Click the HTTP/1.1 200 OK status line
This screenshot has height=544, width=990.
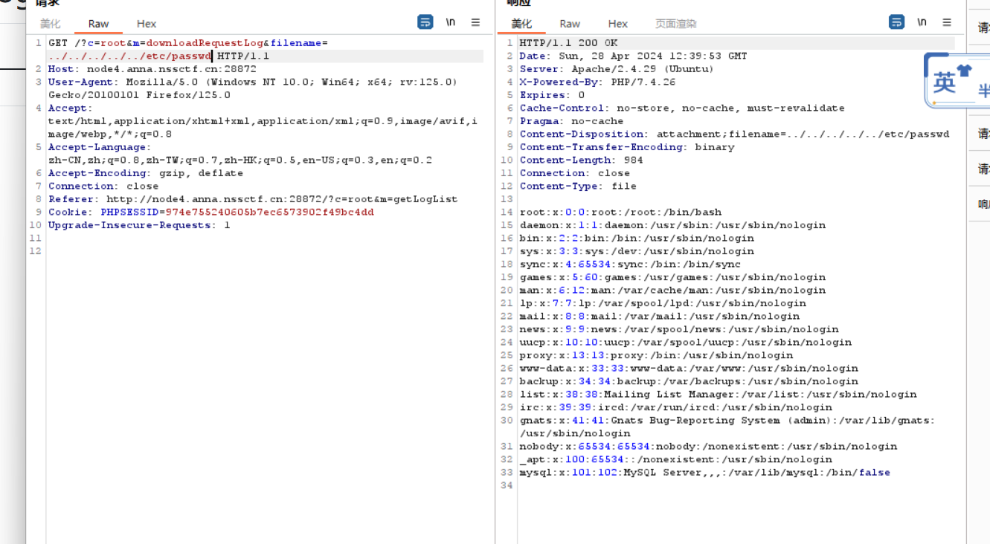coord(568,43)
